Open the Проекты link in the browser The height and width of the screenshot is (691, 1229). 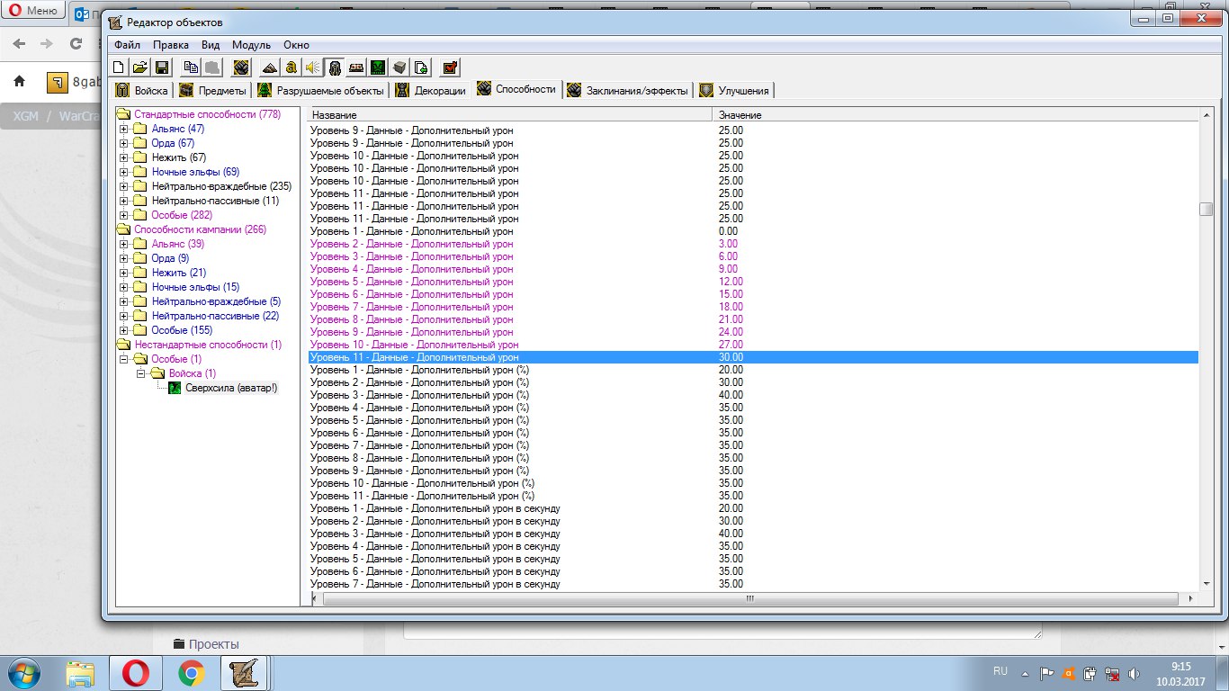coord(214,644)
